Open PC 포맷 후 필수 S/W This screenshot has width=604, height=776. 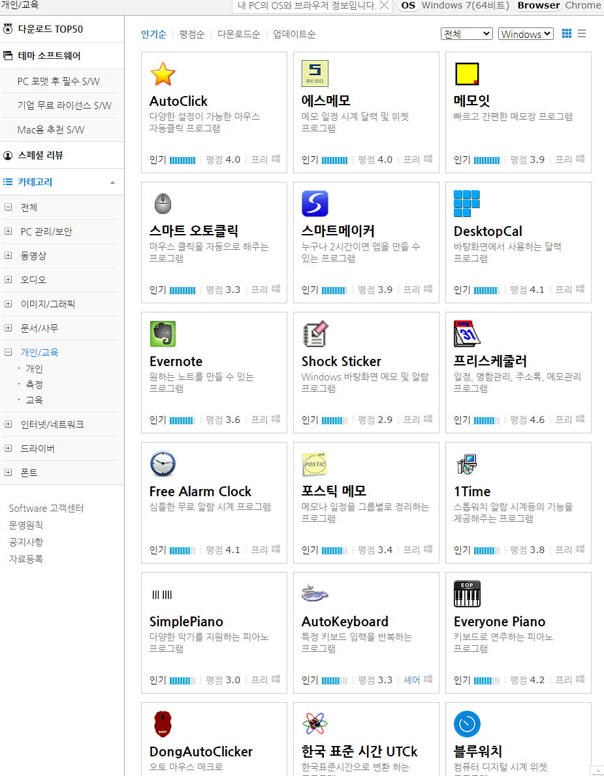(x=58, y=81)
